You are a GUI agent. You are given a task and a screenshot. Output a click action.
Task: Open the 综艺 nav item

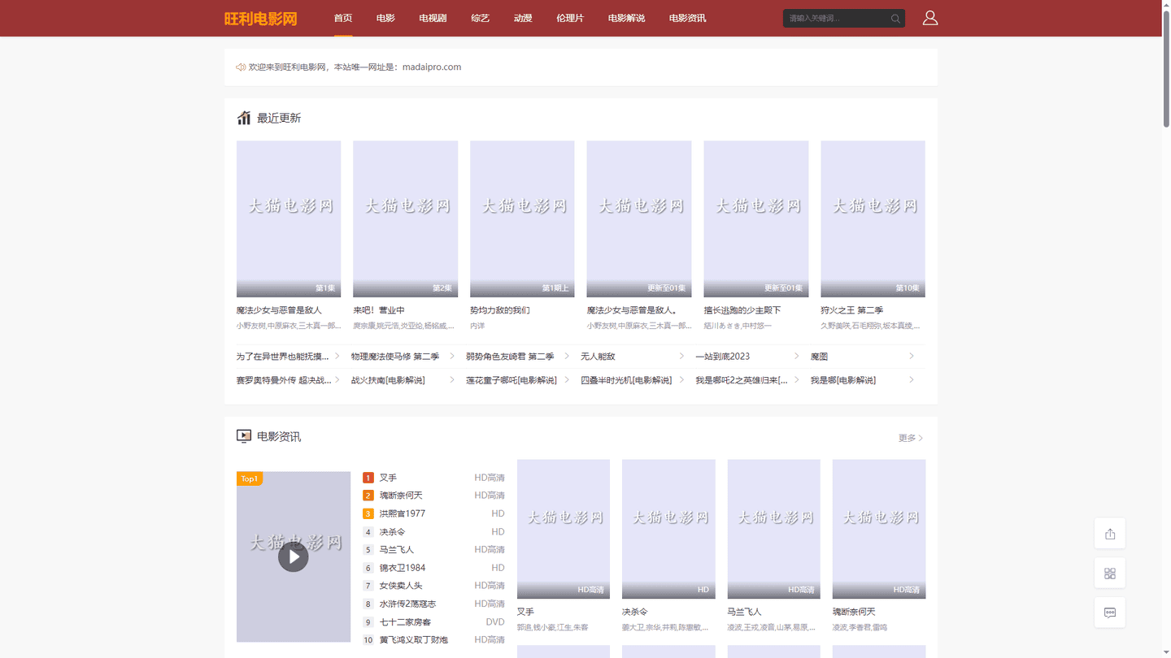point(481,18)
